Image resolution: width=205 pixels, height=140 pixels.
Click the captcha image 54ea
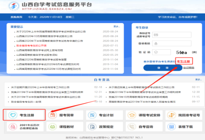click(182, 52)
